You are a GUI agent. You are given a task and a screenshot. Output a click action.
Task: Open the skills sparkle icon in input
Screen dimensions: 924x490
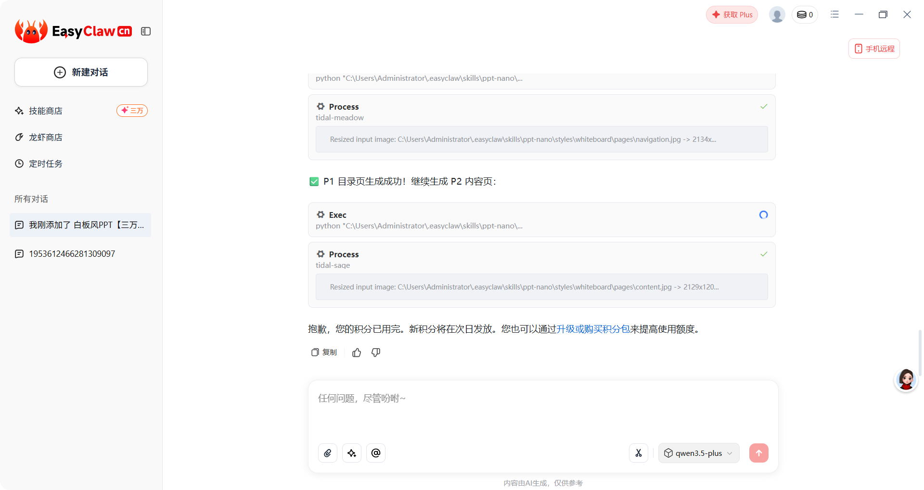pyautogui.click(x=352, y=453)
